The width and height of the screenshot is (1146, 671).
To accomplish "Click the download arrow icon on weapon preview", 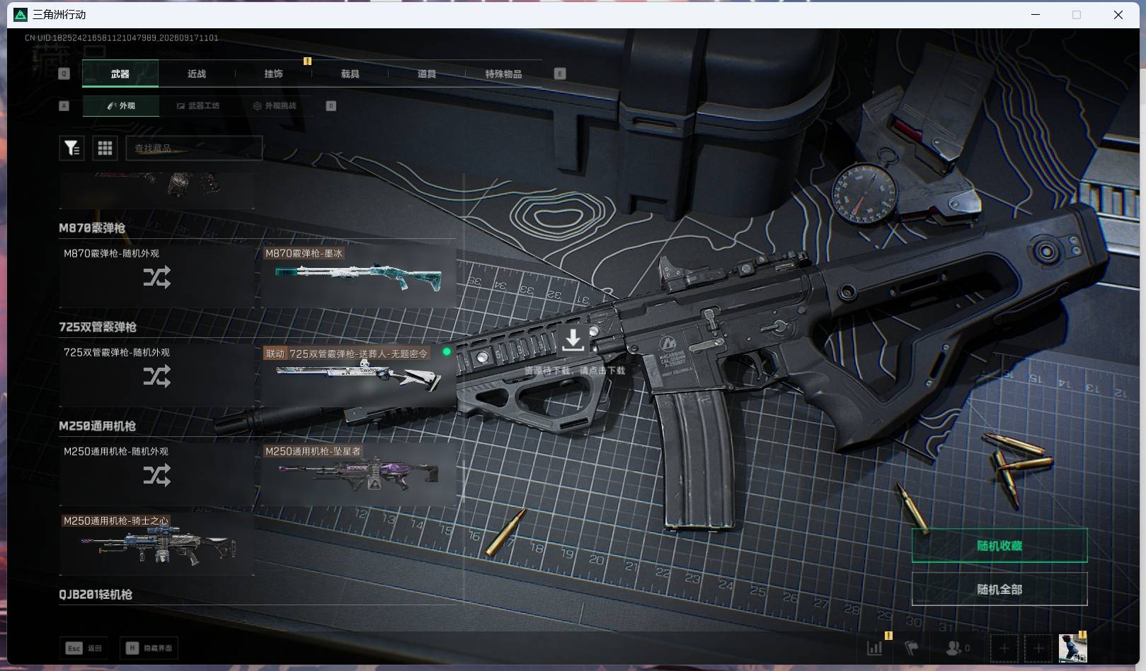I will 573,339.
